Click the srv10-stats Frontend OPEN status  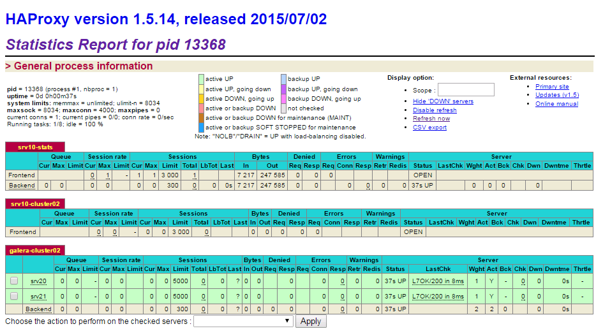(422, 175)
